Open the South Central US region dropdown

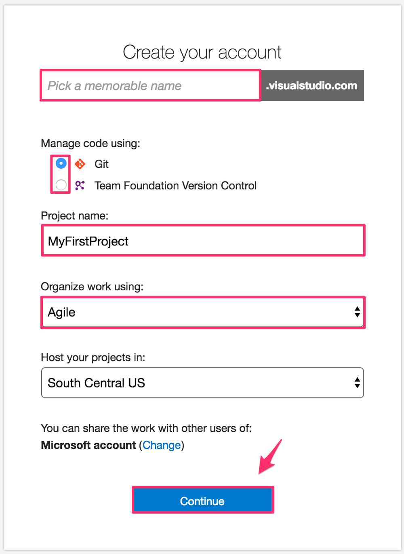click(203, 383)
